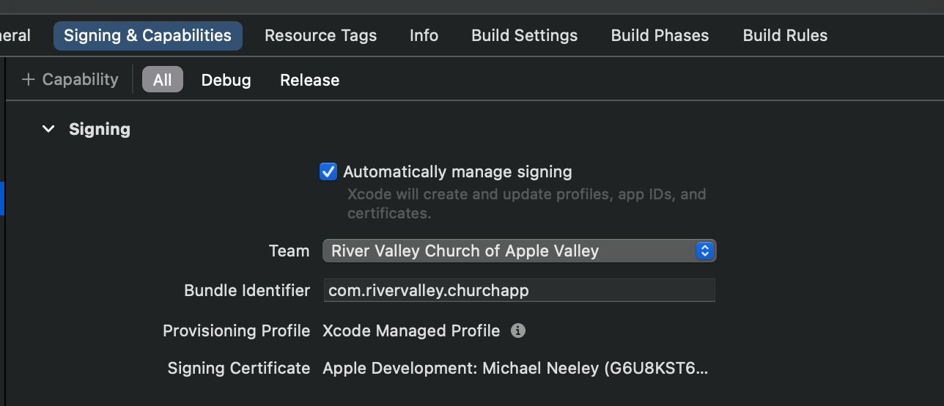Select the Build Phases tab
944x406 pixels.
tap(660, 36)
